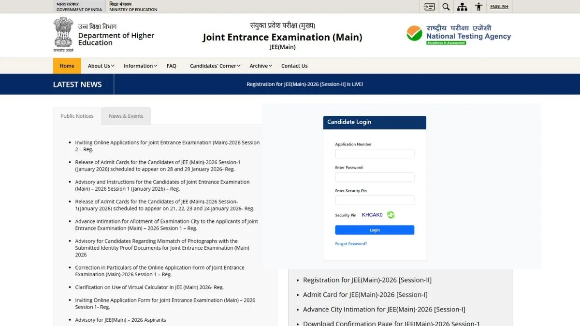The width and height of the screenshot is (580, 326).
Task: Select the Public Notices tab
Action: click(x=77, y=116)
